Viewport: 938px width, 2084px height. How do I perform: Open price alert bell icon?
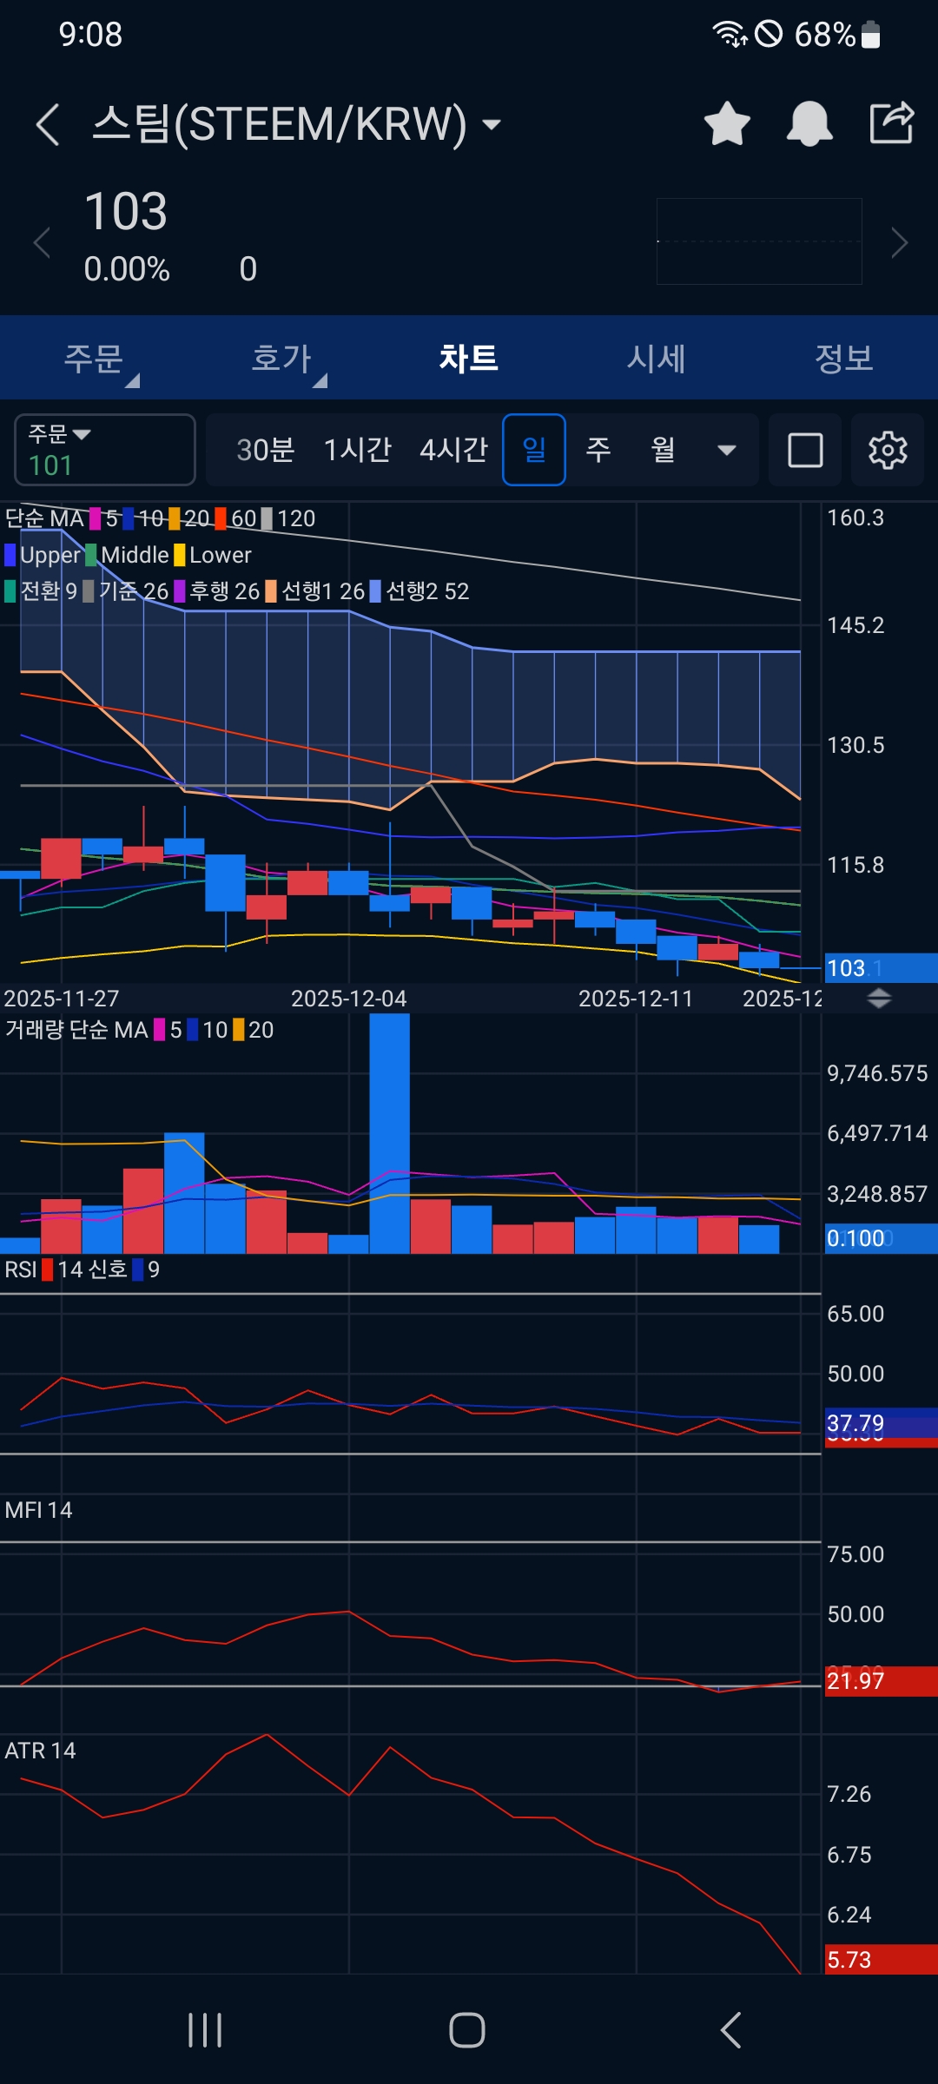point(809,123)
